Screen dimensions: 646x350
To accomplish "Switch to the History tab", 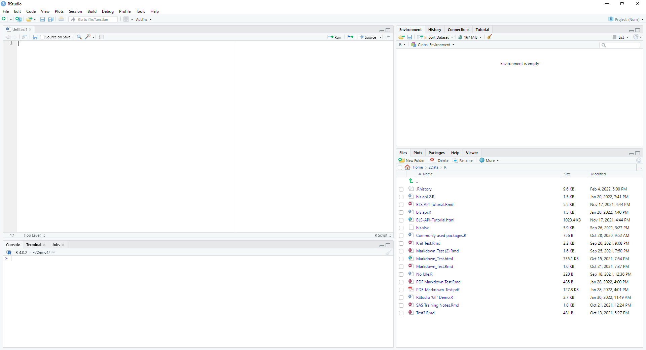I will pos(434,30).
